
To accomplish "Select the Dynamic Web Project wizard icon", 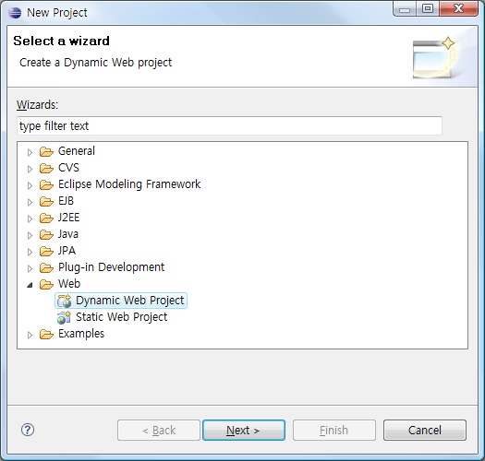I will (65, 301).
